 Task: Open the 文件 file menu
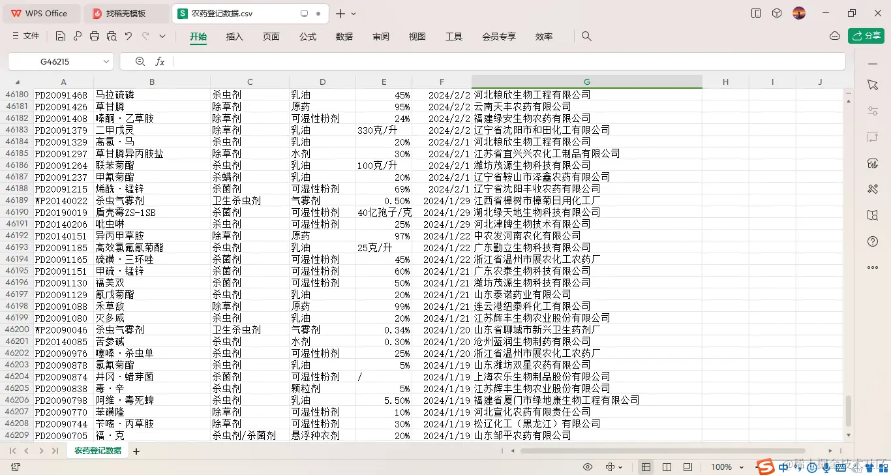pos(25,37)
